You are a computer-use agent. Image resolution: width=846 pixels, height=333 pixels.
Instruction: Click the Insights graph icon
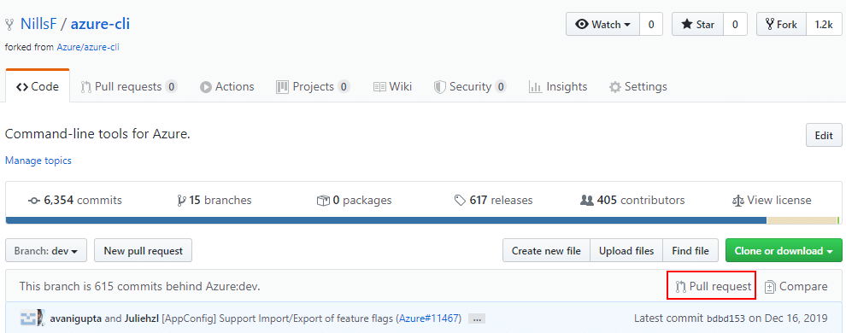[535, 87]
